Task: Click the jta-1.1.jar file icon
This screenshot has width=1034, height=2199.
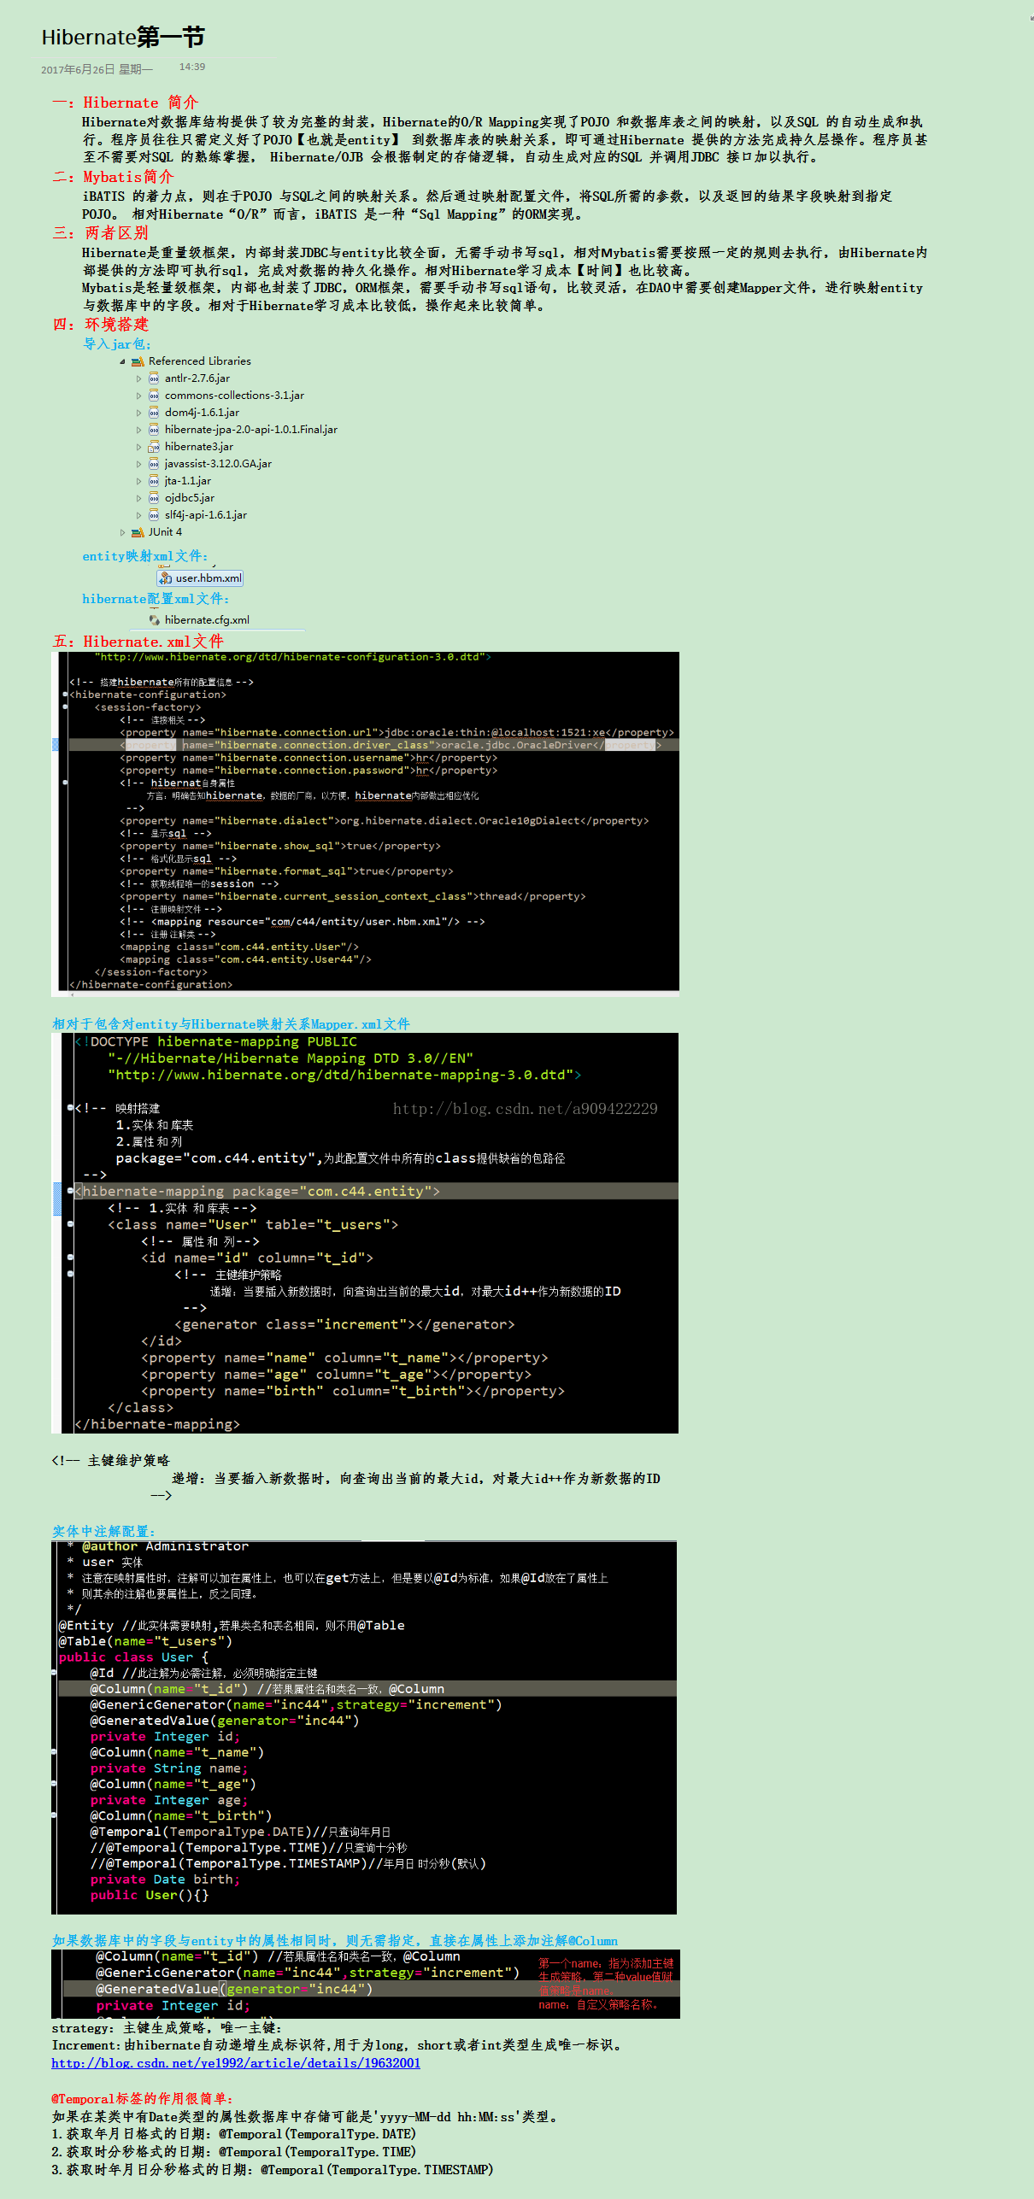Action: [154, 481]
